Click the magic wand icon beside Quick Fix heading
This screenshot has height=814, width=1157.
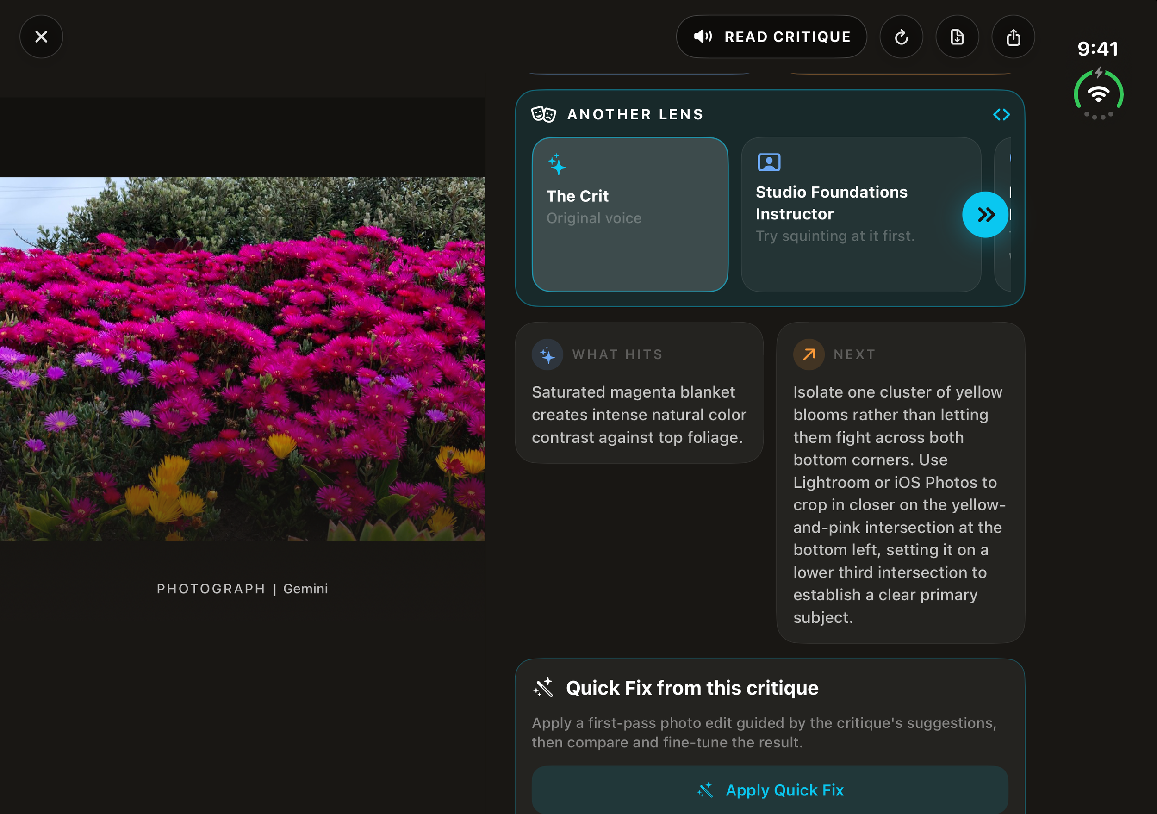coord(544,688)
